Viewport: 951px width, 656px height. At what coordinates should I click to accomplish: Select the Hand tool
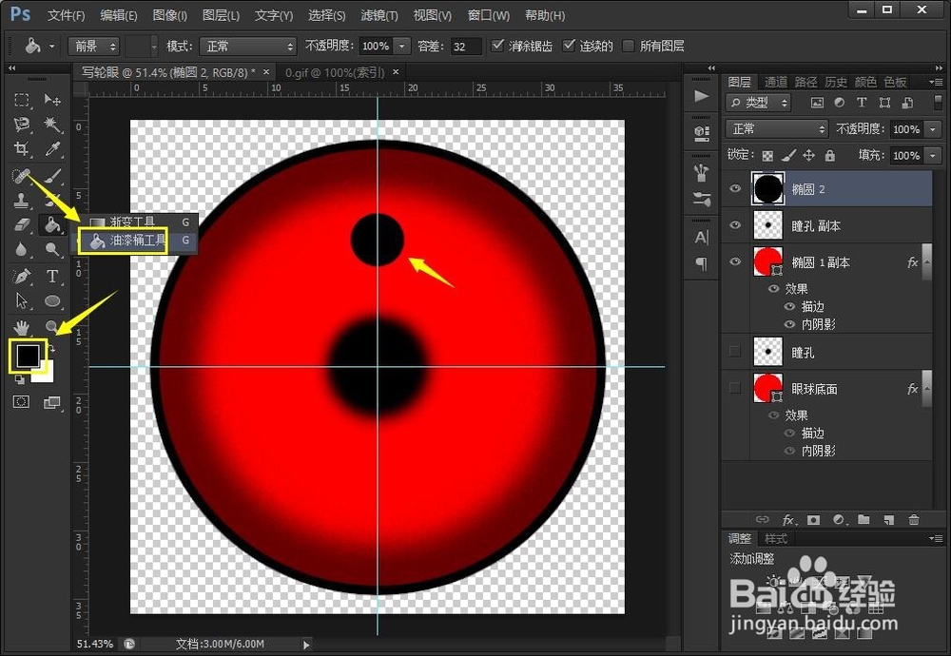(x=22, y=328)
